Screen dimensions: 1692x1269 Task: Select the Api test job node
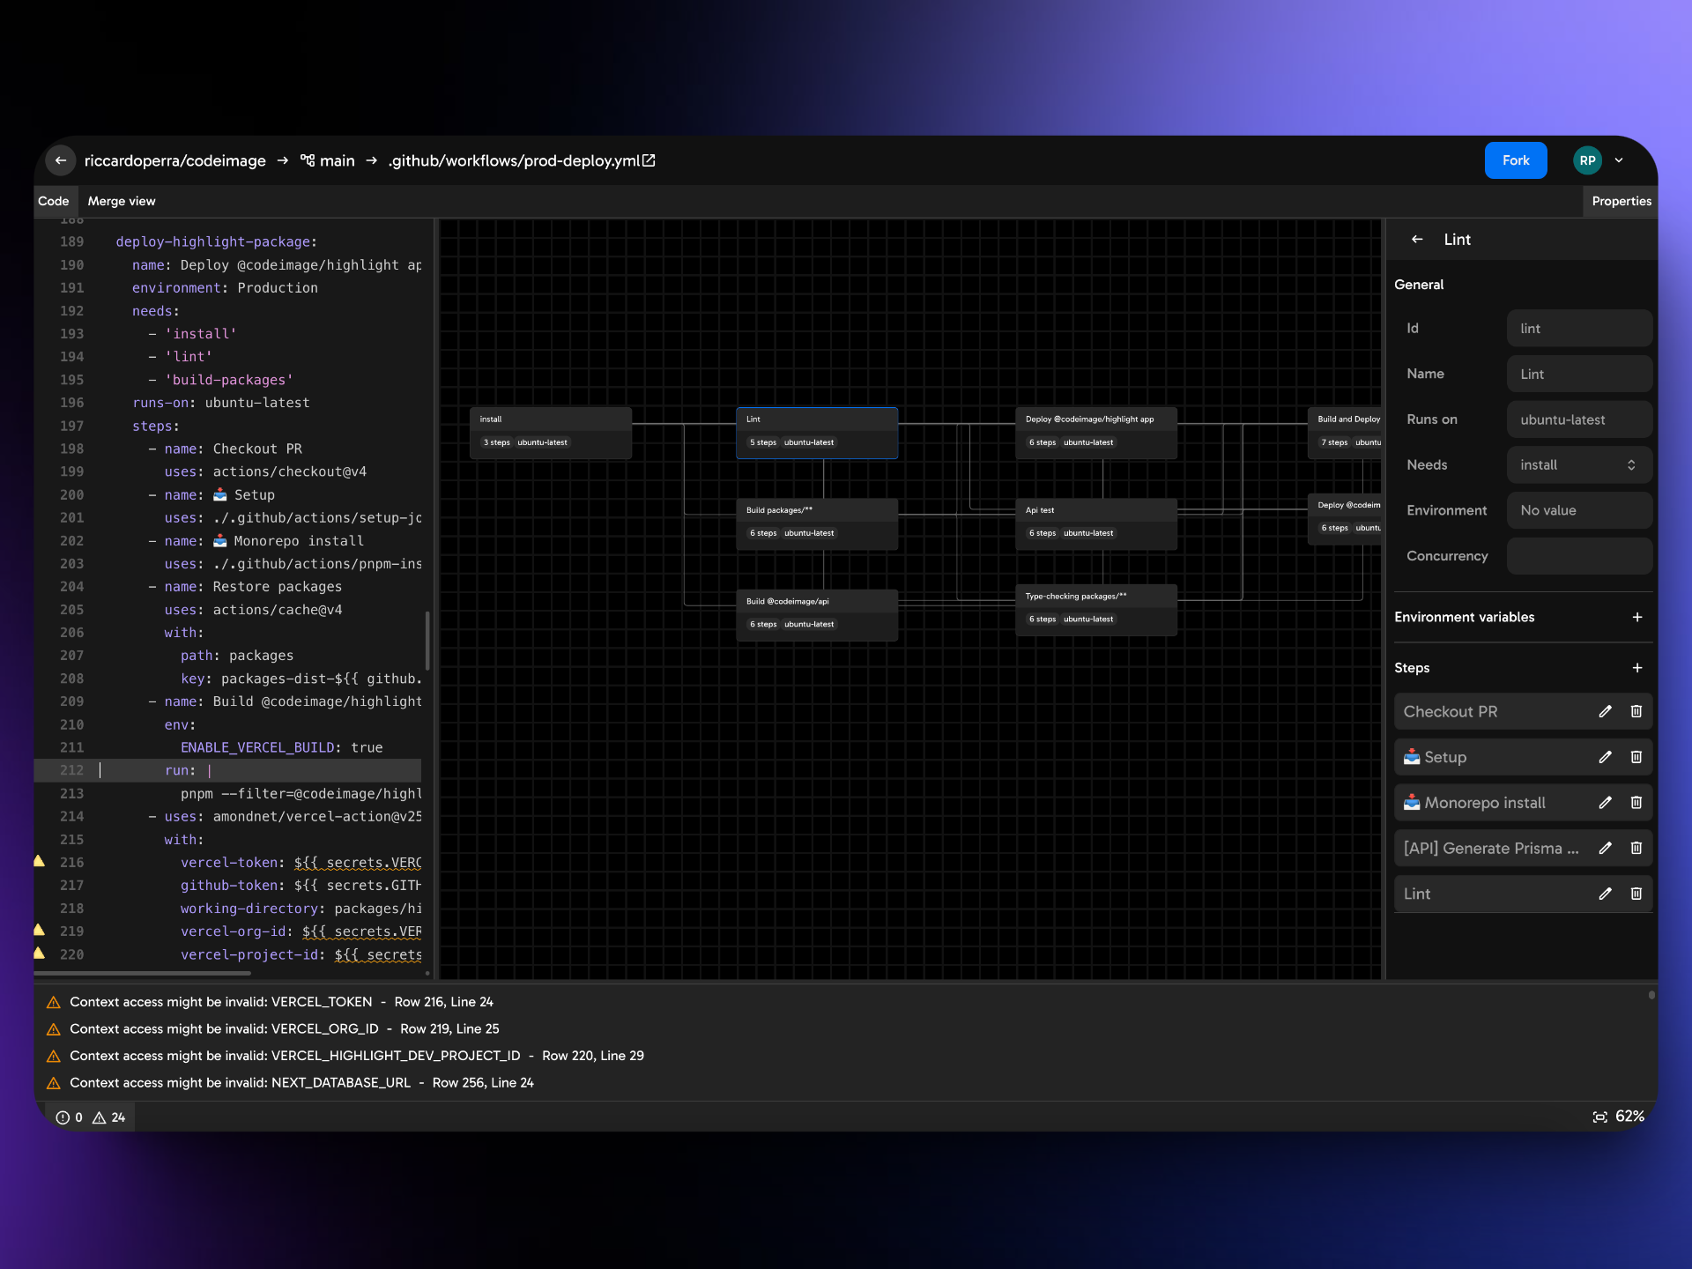click(x=1096, y=523)
